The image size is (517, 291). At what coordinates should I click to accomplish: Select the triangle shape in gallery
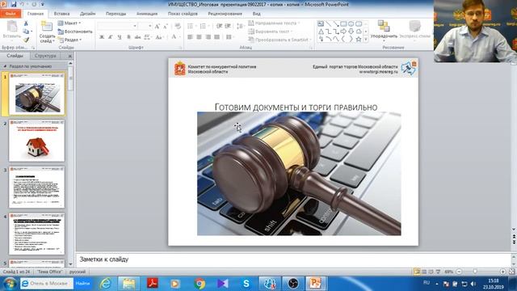click(x=321, y=32)
